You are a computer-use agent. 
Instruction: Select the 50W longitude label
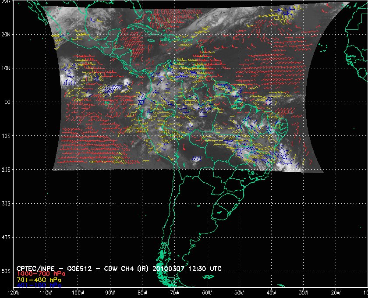coord(239,293)
